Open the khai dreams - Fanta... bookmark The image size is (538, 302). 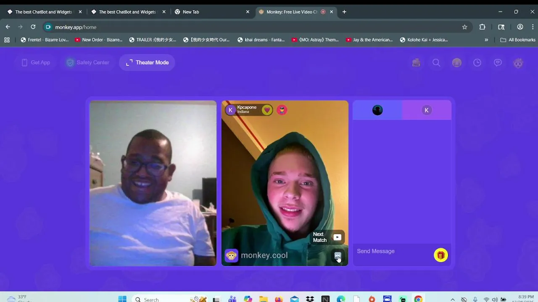tap(261, 40)
